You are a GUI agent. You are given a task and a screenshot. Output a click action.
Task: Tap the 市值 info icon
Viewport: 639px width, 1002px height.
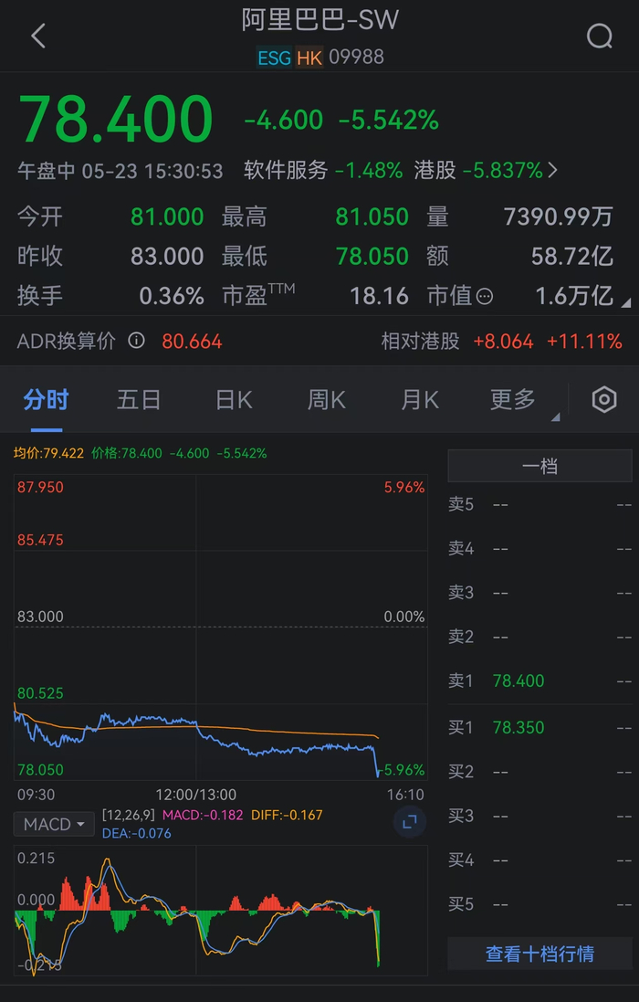[x=485, y=297]
